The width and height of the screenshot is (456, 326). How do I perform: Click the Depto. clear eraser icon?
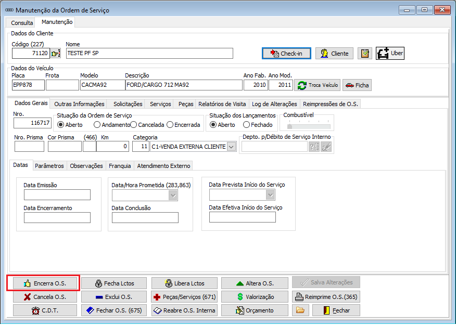(326, 147)
